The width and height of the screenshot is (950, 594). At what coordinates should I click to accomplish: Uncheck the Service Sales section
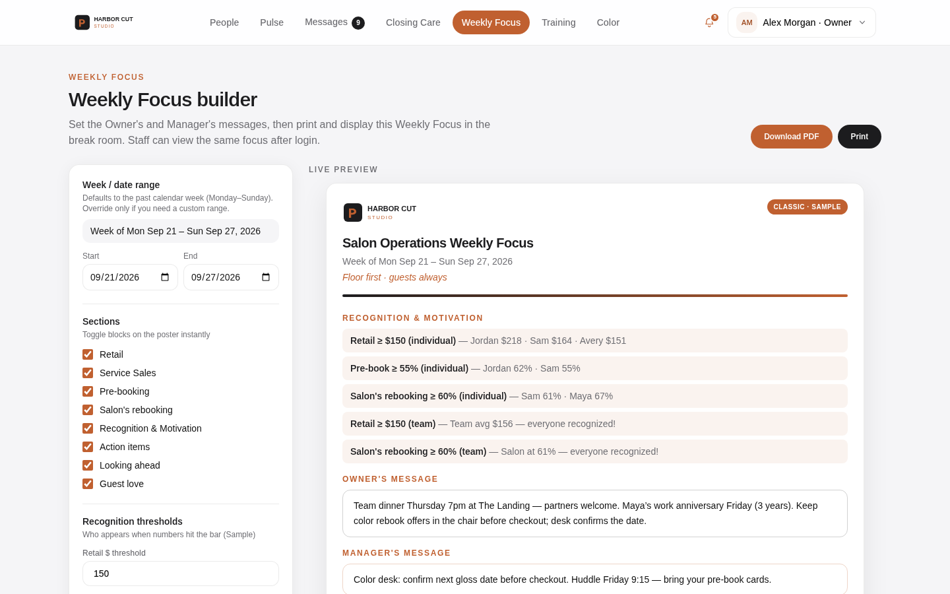pos(88,373)
